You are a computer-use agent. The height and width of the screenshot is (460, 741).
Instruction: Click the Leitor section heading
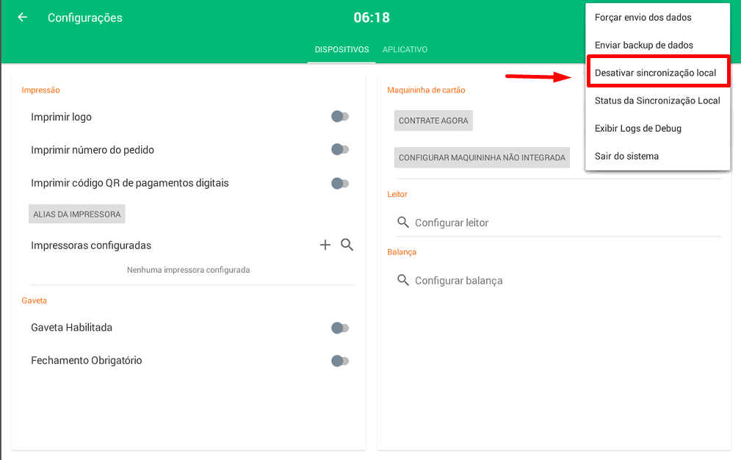[397, 194]
